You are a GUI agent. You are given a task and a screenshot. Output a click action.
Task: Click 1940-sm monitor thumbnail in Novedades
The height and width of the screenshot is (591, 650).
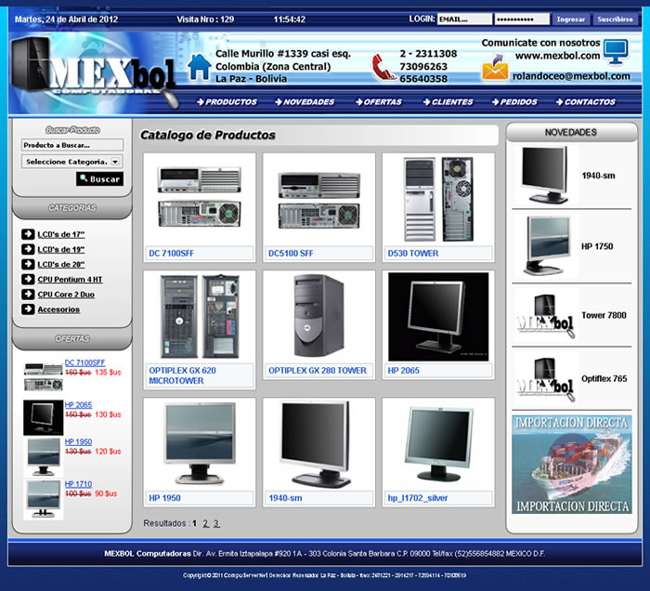coord(545,175)
